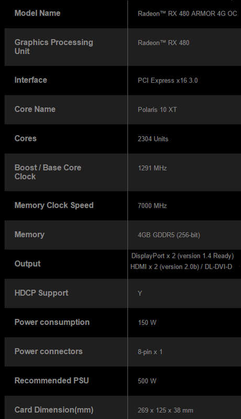Select the HDMI x 2 / DL-DVI-D line
Viewport: 241px width, 419px height.
coord(181,267)
